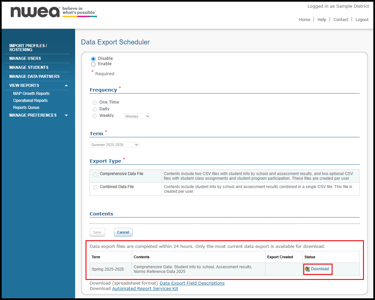Select the Enable radio button

[93, 64]
